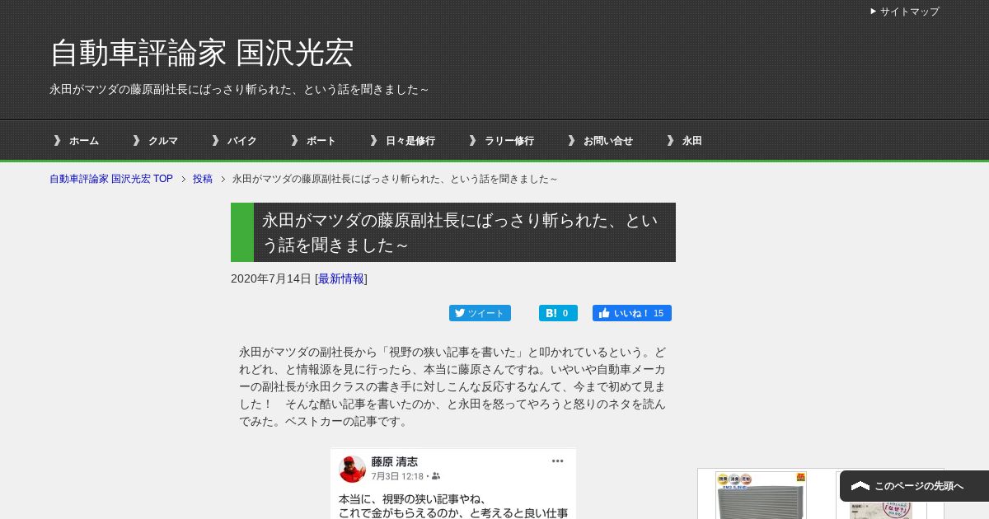Image resolution: width=989 pixels, height=519 pixels.
Task: Click the article headline heading
Action: tap(453, 232)
